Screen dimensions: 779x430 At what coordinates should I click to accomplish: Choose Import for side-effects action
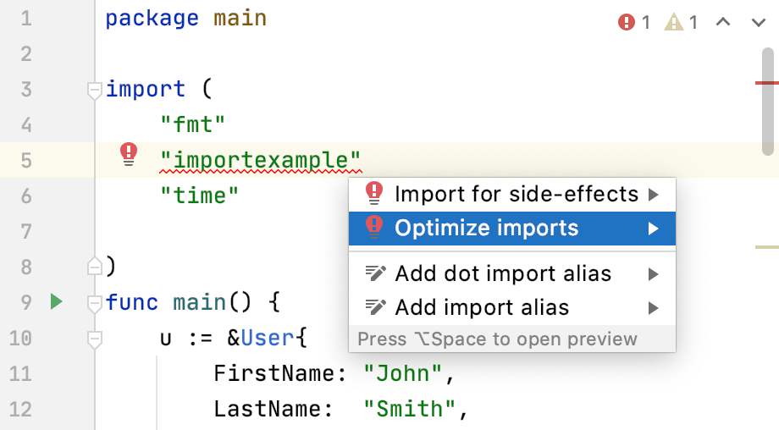point(516,195)
